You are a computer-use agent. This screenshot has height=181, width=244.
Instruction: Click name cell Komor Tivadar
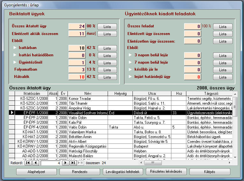point(88,99)
